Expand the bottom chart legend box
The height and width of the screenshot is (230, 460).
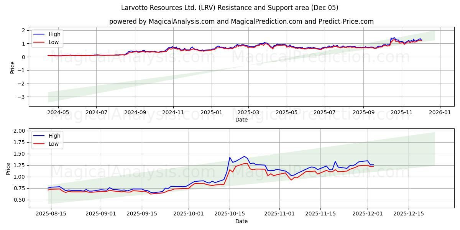click(x=47, y=139)
